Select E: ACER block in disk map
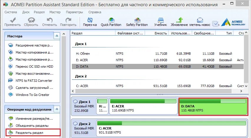Screen dimensions: 251x138 click(x=143, y=106)
